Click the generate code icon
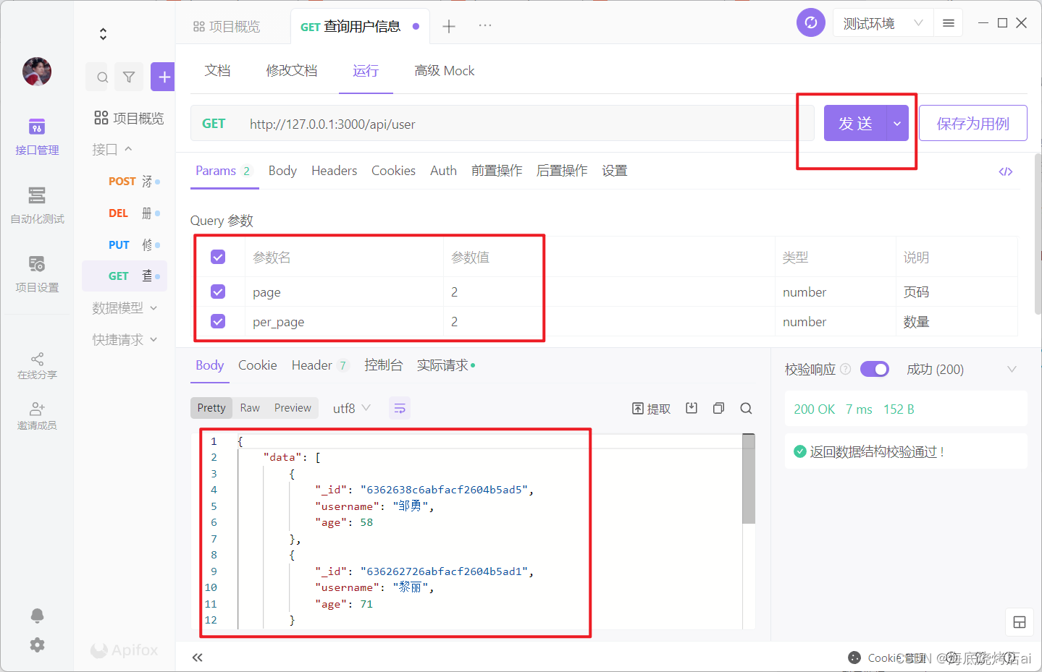The height and width of the screenshot is (672, 1042). [1005, 171]
